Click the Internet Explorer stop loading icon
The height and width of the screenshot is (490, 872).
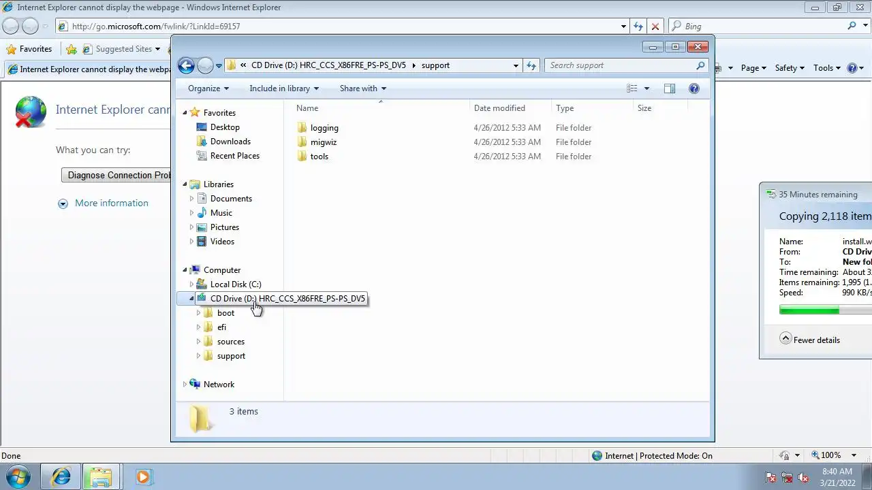(x=655, y=27)
